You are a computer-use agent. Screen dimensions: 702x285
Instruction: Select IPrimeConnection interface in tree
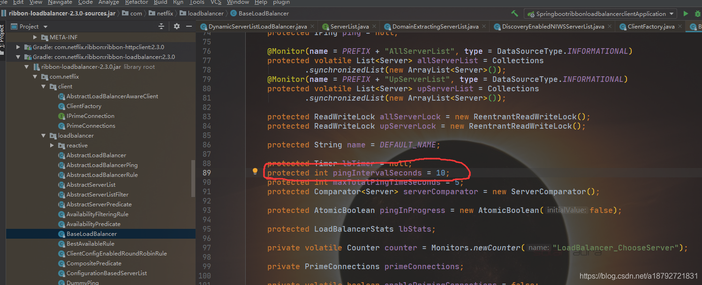90,116
